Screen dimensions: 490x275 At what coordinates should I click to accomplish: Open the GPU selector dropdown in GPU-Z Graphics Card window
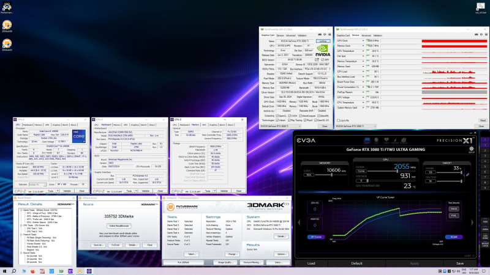281,127
